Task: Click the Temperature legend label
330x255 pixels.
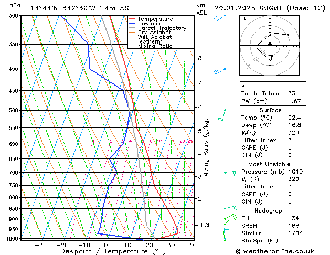Action: click(x=155, y=19)
